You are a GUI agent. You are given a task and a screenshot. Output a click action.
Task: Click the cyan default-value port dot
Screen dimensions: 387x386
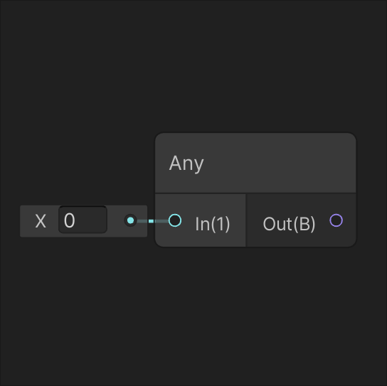131,220
